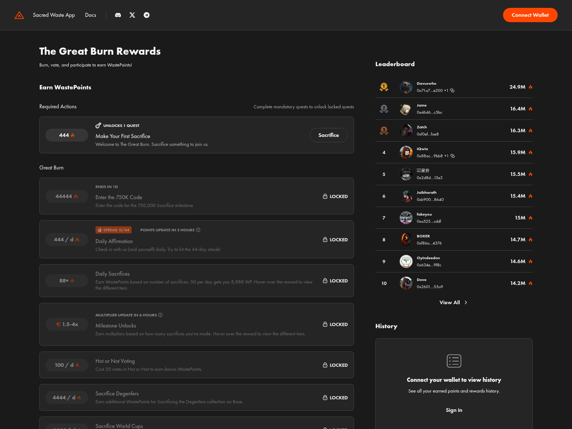This screenshot has height=429, width=572.
Task: Open Davuswho's avatar
Action: (x=406, y=87)
